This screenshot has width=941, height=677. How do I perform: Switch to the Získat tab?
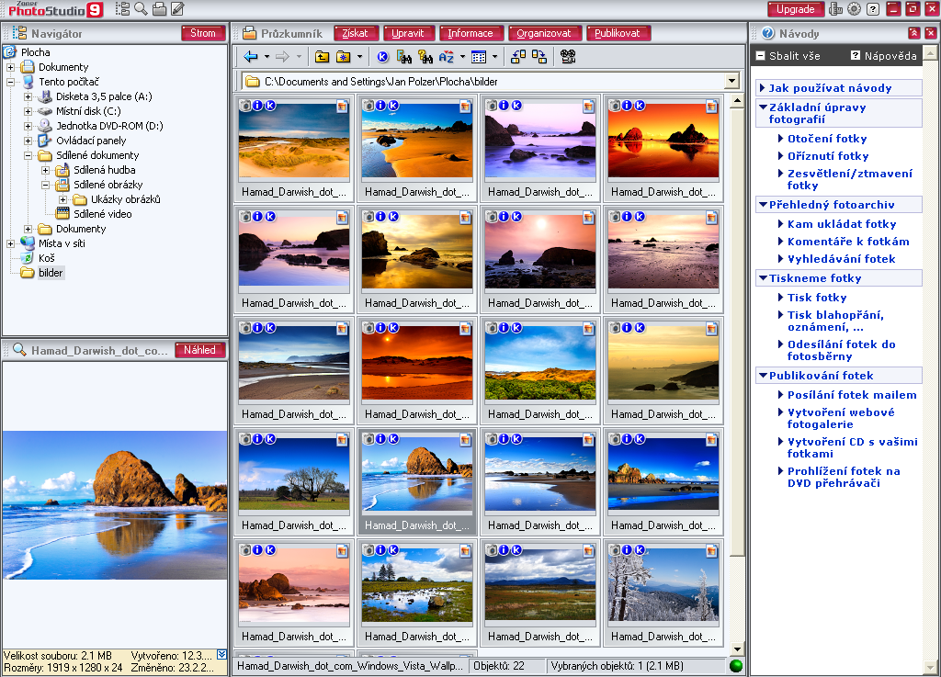(x=355, y=34)
